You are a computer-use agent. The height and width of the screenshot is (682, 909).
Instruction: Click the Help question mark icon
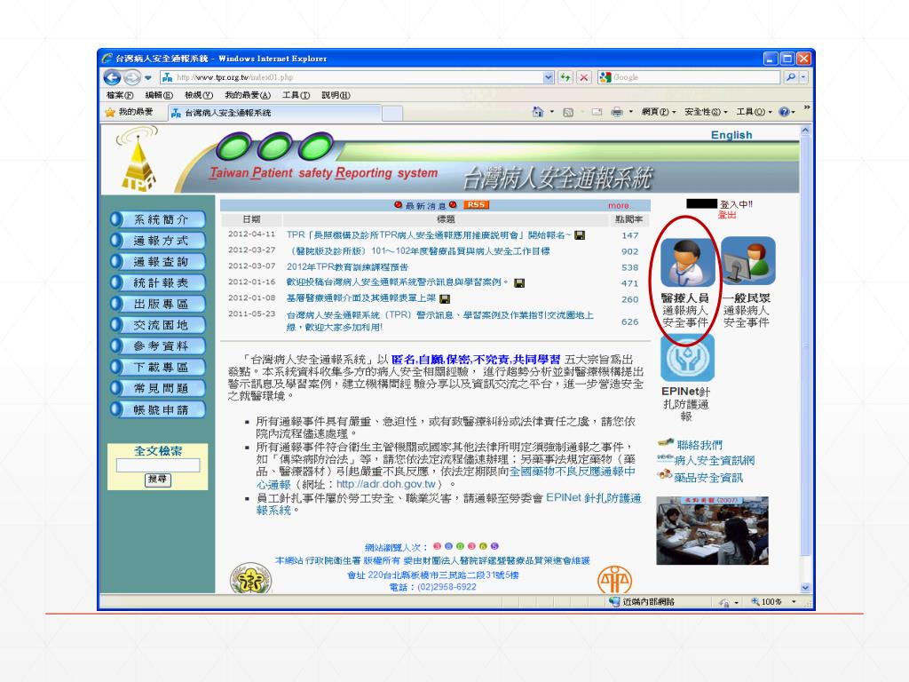784,112
